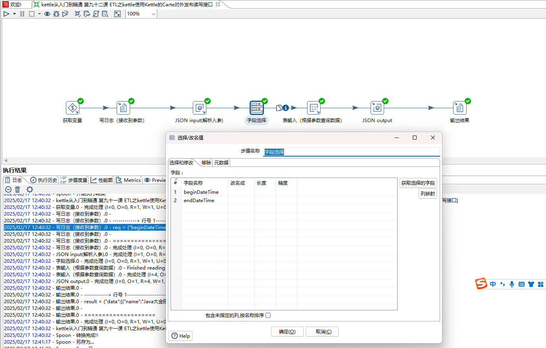Open Help in the dialog
This screenshot has width=546, height=348.
click(181, 336)
